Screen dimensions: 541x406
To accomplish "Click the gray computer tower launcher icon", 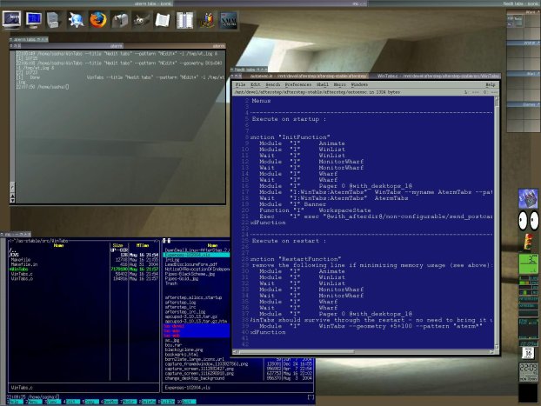I will (x=53, y=20).
